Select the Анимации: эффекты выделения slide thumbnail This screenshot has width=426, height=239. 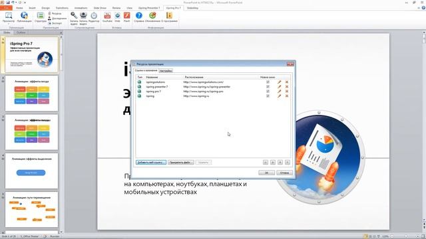tap(31, 171)
